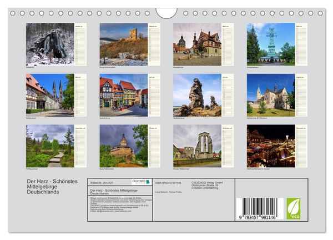Screen dimensions: 333x240
Task: Open the Goslar Christmas market night thumbnail
Action: [x=271, y=146]
